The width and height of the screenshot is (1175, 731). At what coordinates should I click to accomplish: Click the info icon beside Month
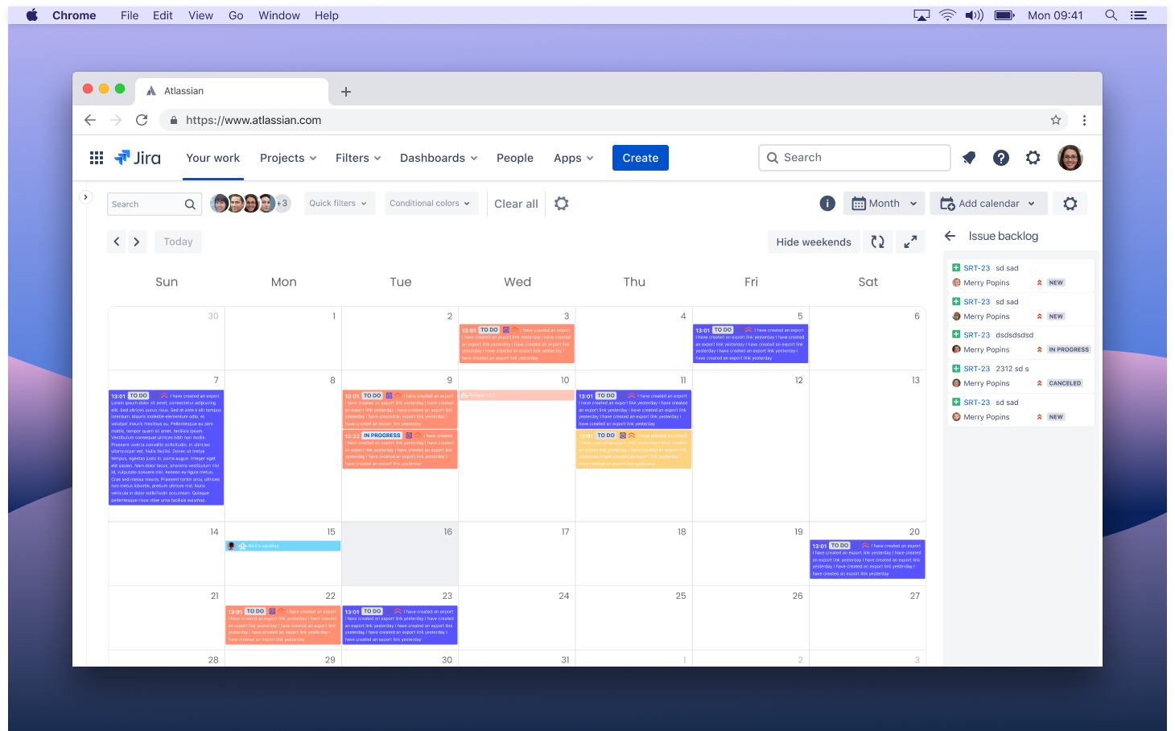click(827, 204)
